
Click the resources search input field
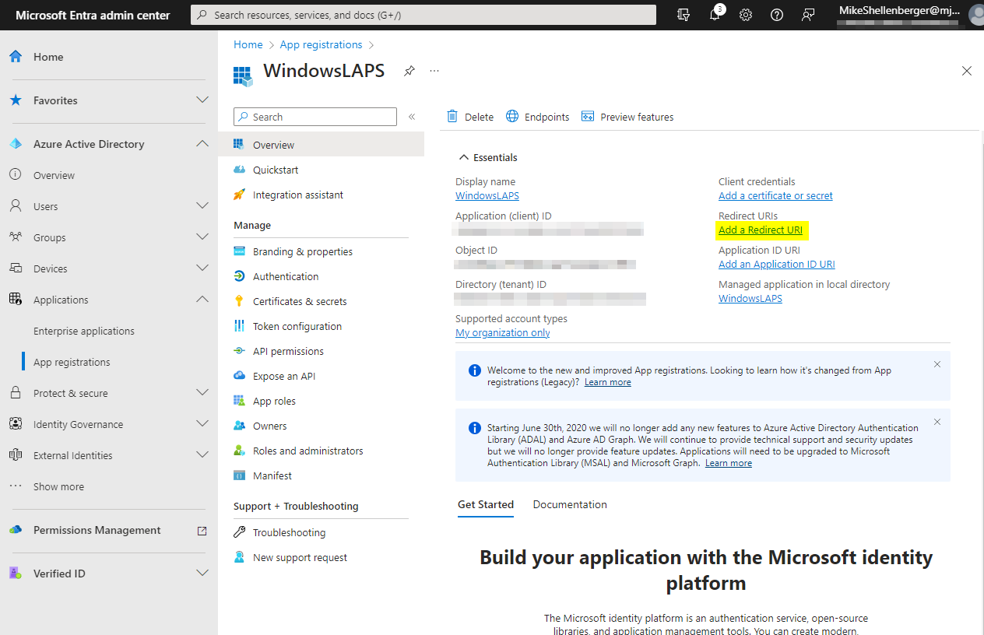[x=423, y=14]
